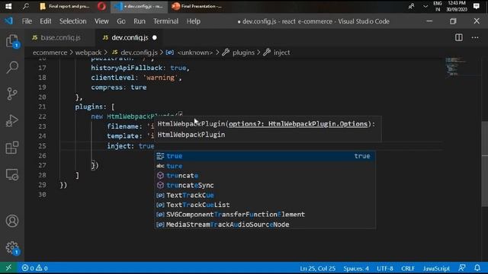Open Windows taskbar search
Image resolution: width=488 pixels, height=274 pixels.
click(26, 6)
